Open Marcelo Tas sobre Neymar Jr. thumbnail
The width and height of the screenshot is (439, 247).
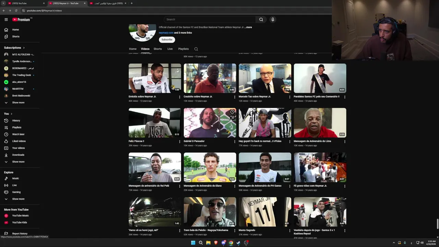click(x=265, y=78)
